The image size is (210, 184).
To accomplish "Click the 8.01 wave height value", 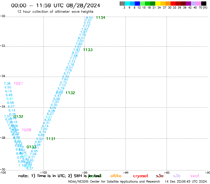I will pos(81,38).
